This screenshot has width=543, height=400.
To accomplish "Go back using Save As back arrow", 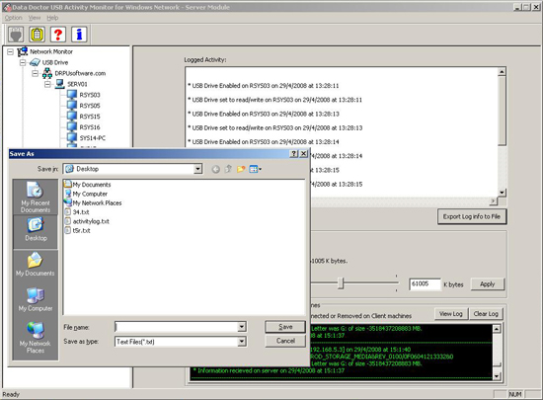I will (216, 169).
